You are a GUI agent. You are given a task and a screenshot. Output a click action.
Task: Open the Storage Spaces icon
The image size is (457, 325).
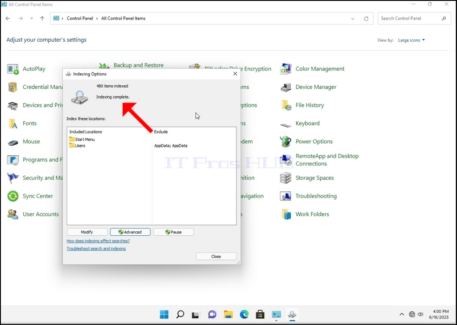285,178
